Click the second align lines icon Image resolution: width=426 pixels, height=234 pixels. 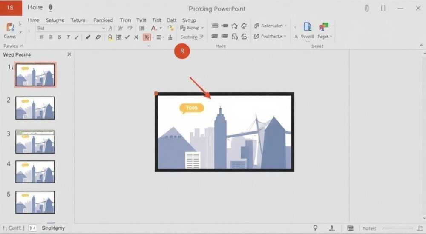click(51, 37)
